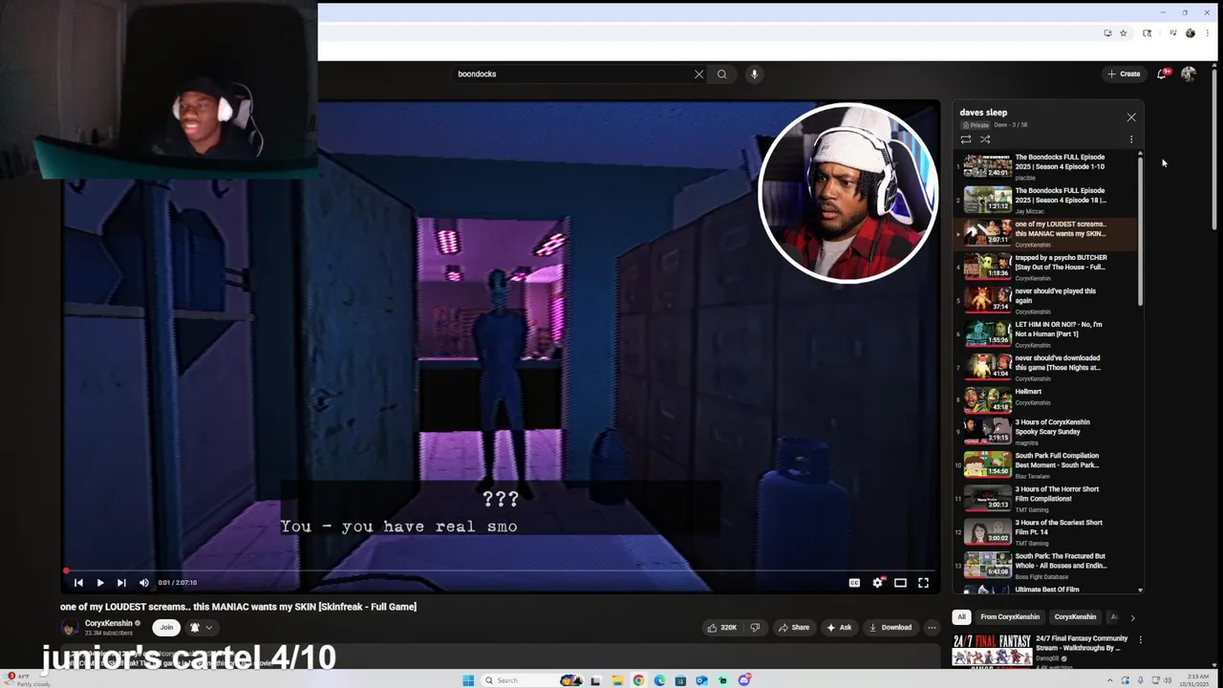Bookmark this page with the star icon
1223x688 pixels.
click(x=1123, y=33)
